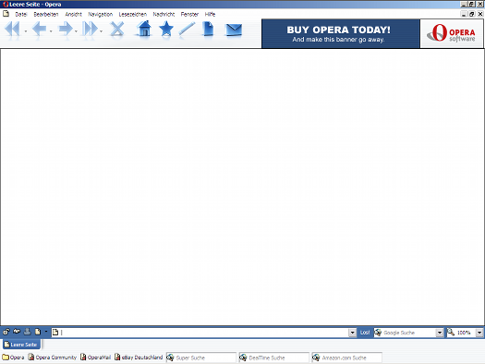Open the home page with the house icon
Viewport: 485px width, 364px height.
coord(144,29)
